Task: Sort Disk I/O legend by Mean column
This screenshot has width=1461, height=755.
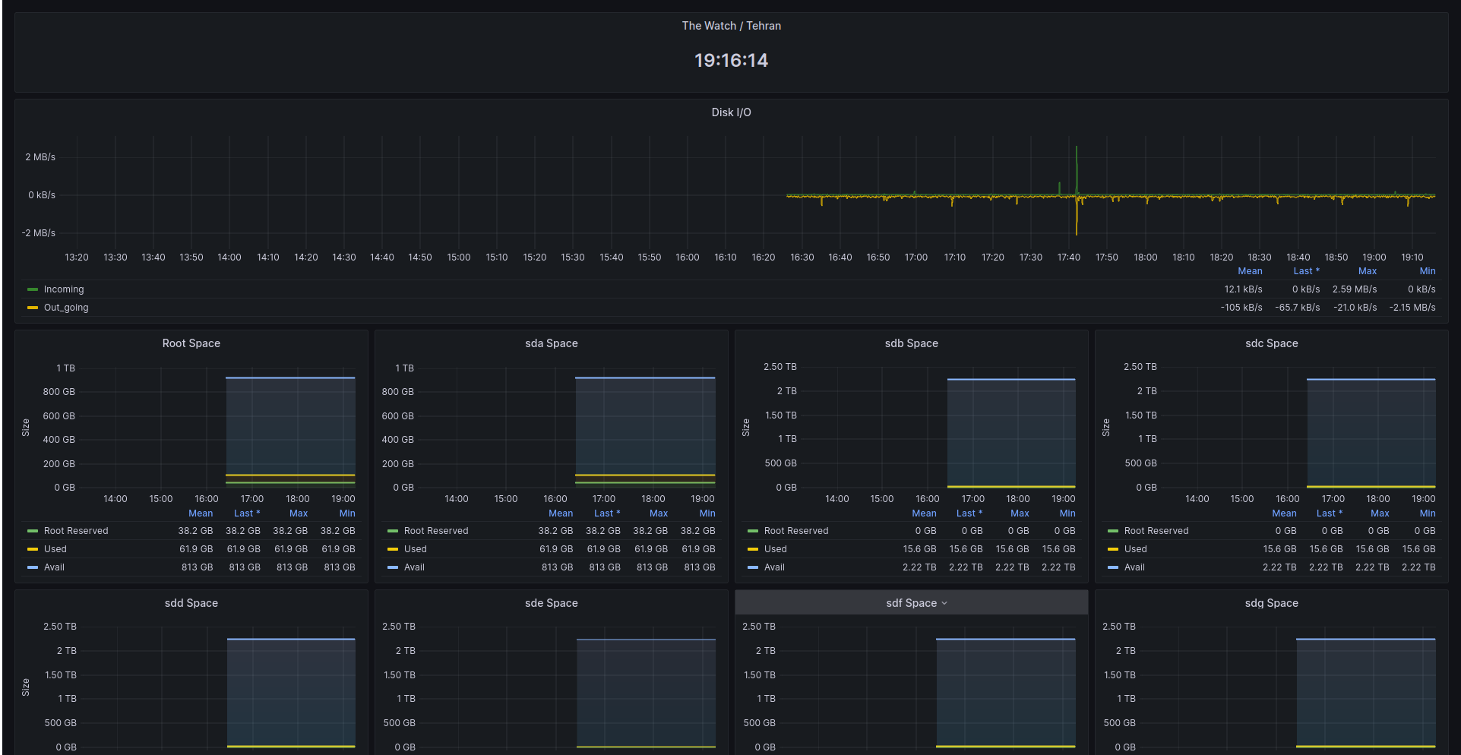Action: (1250, 271)
